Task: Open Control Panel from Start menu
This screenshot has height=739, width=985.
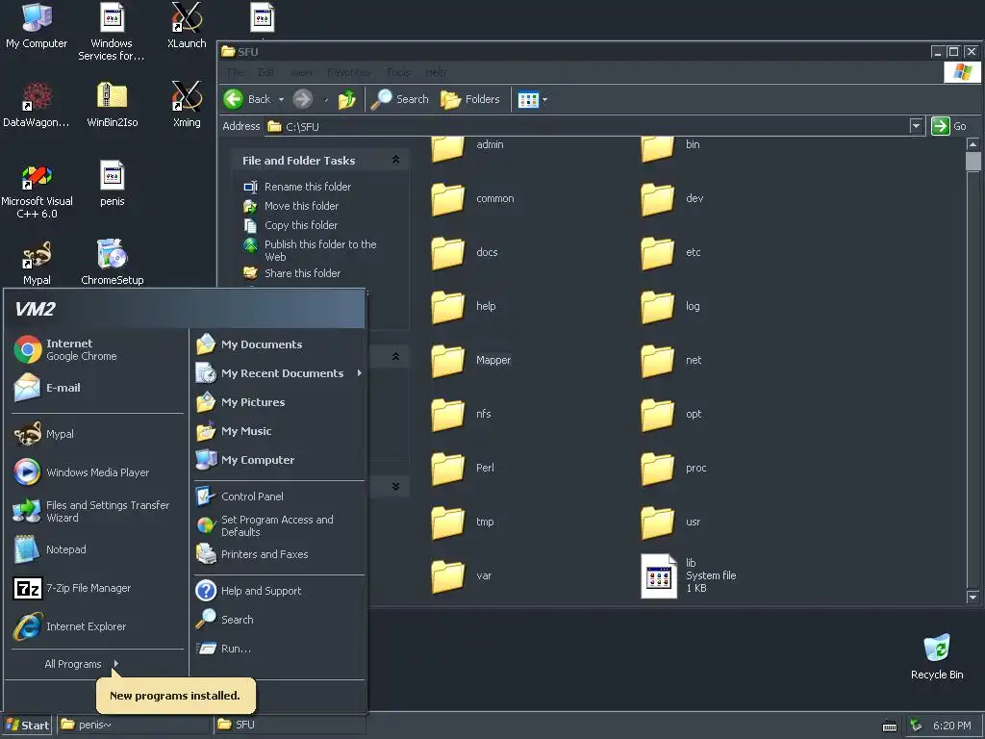Action: click(x=240, y=497)
